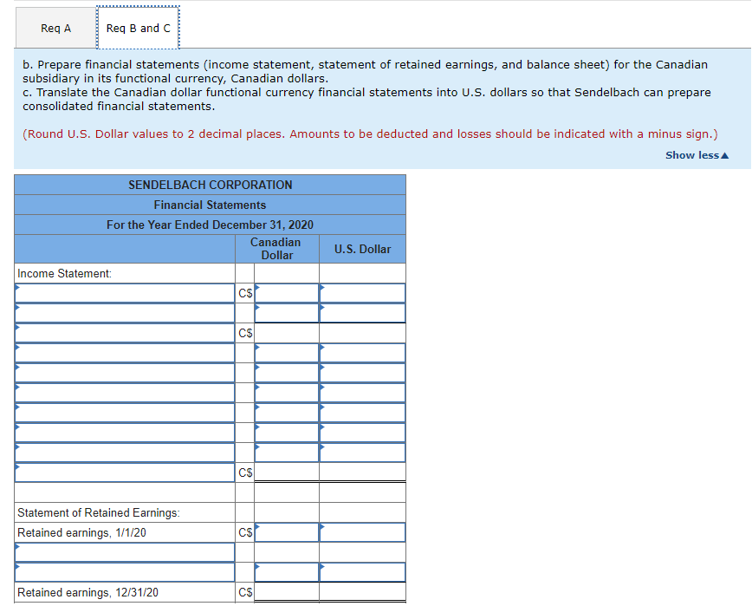
Task: Select the last Income Statement total C$ cell
Action: [286, 473]
